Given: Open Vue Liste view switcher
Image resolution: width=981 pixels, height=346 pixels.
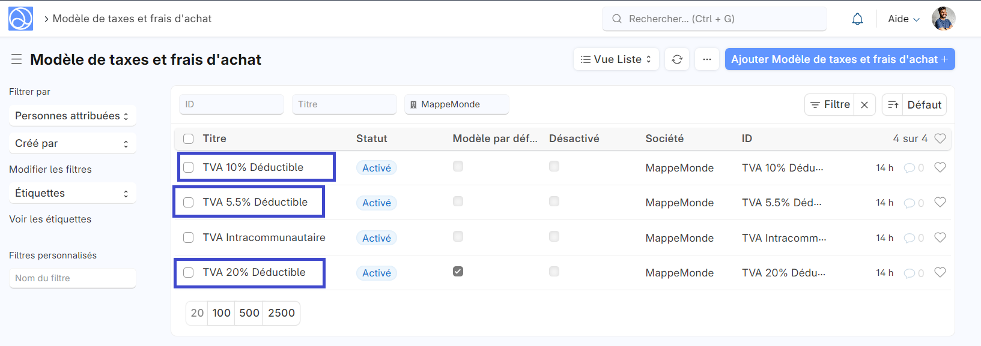Looking at the screenshot, I should click(616, 59).
